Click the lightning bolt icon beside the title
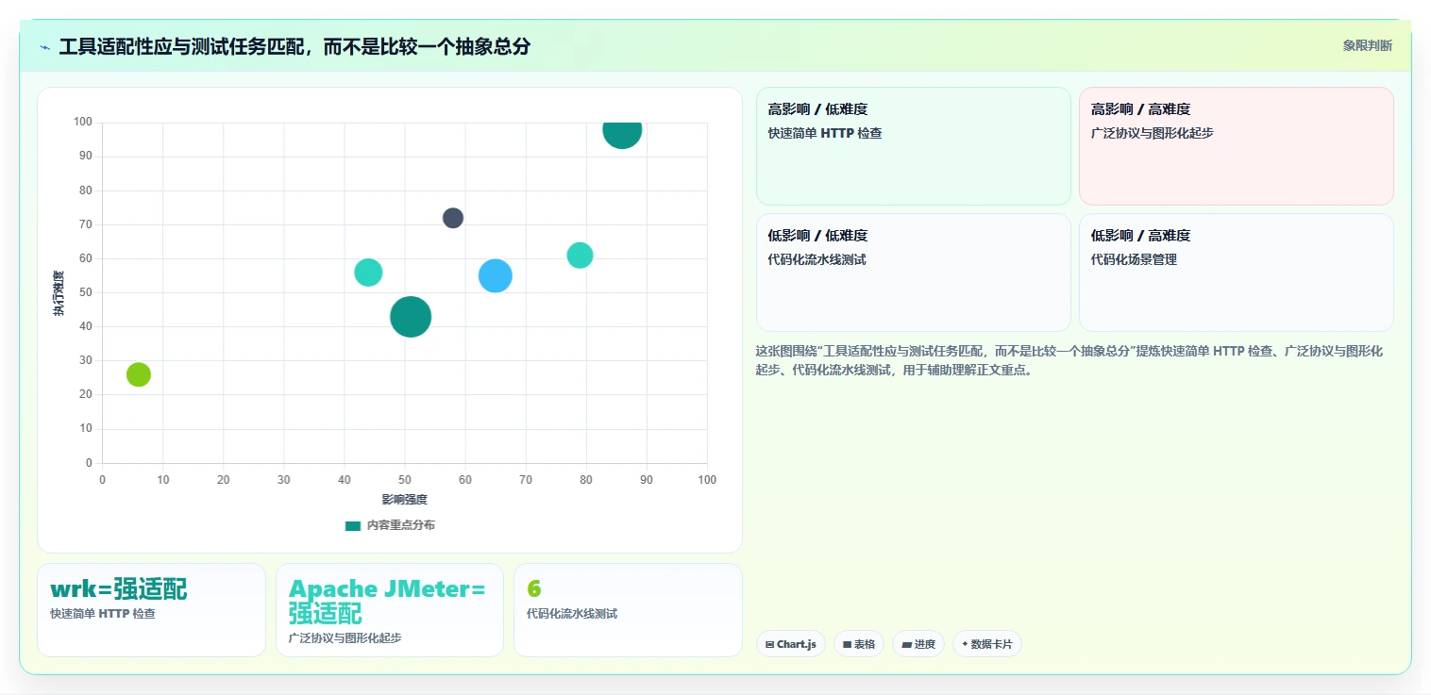1431x695 pixels. coord(44,47)
